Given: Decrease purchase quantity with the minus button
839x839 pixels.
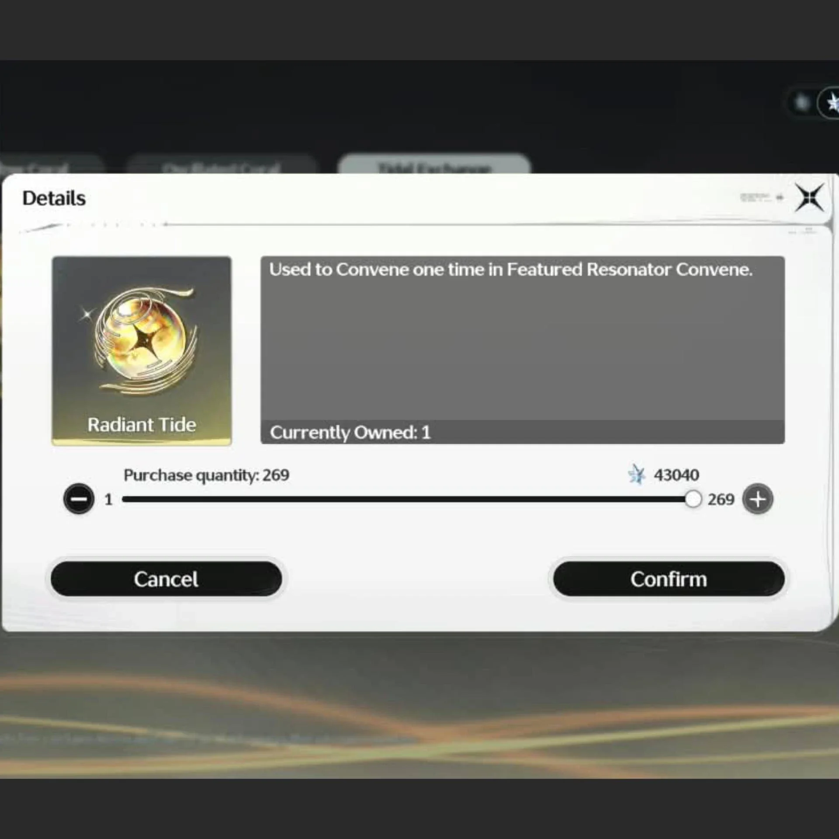Looking at the screenshot, I should [79, 499].
